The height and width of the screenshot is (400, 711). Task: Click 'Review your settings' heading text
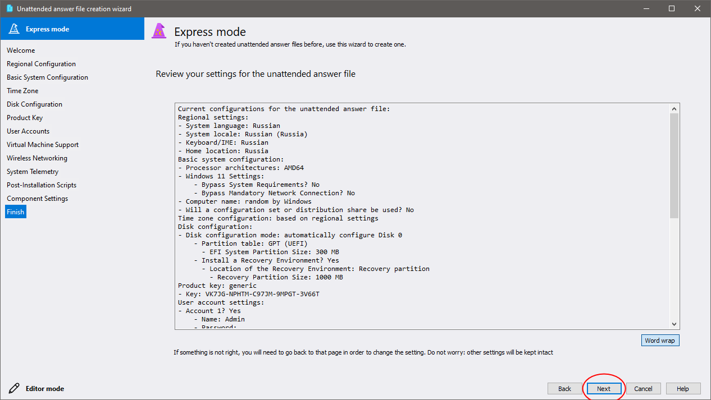[x=256, y=74]
